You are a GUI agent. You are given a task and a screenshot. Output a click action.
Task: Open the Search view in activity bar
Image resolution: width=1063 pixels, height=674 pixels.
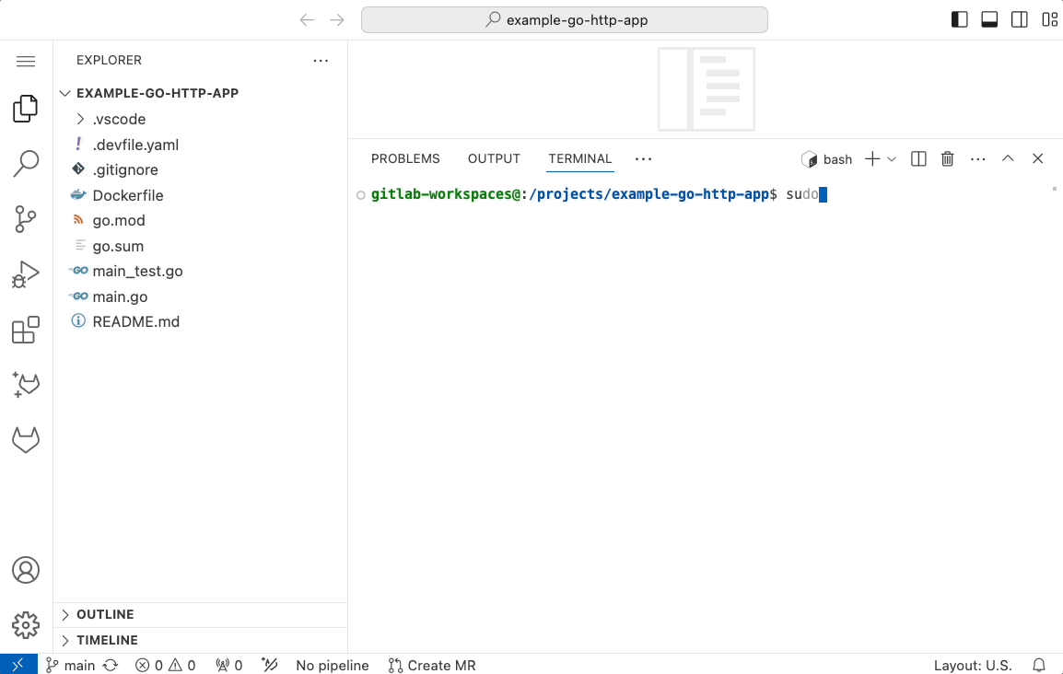pyautogui.click(x=26, y=164)
